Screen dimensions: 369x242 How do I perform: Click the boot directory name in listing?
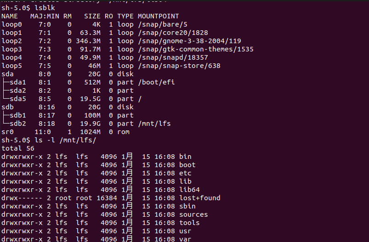pyautogui.click(x=187, y=165)
